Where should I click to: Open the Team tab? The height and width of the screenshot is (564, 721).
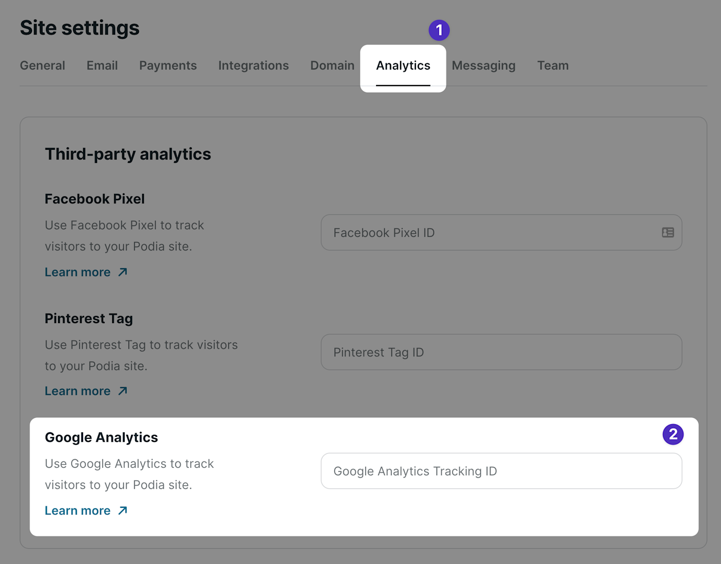[x=553, y=66]
